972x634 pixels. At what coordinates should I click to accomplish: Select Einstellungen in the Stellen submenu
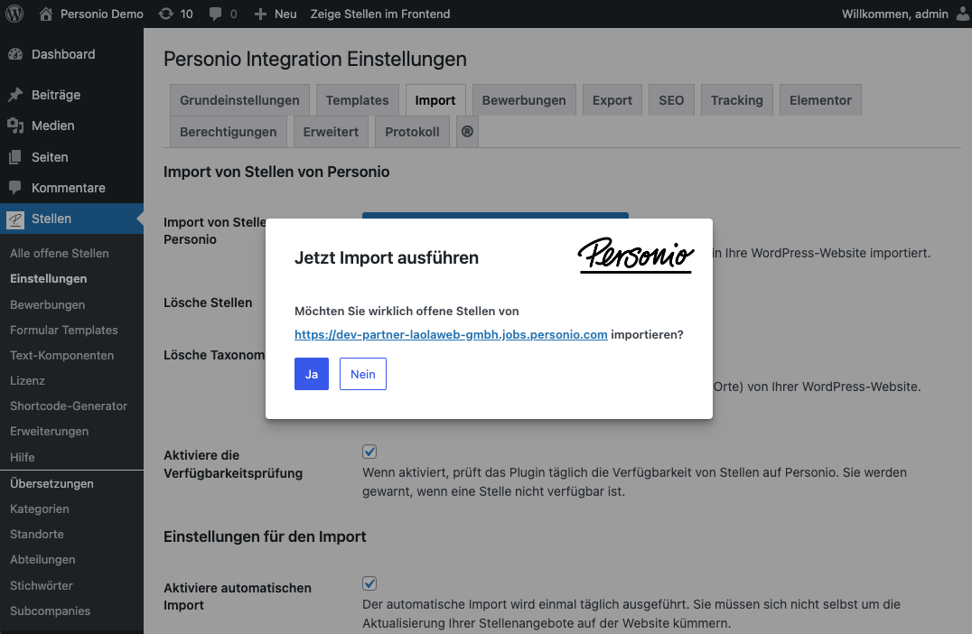pos(49,279)
